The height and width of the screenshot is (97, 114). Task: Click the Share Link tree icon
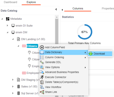tap(42, 92)
